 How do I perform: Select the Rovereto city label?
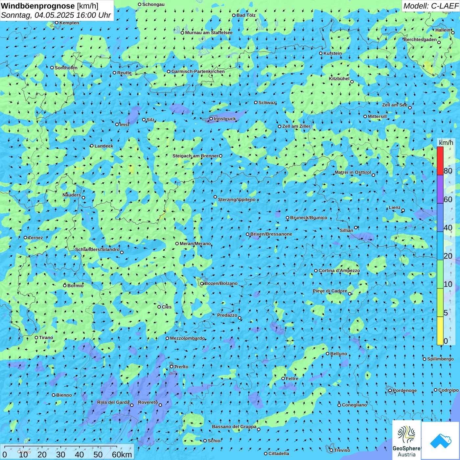point(148,402)
